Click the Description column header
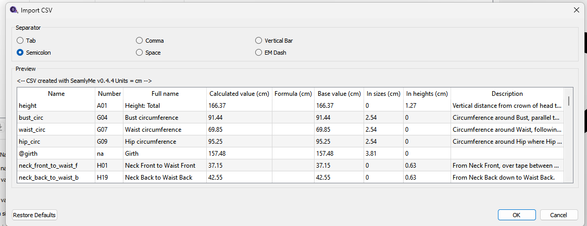 (507, 94)
